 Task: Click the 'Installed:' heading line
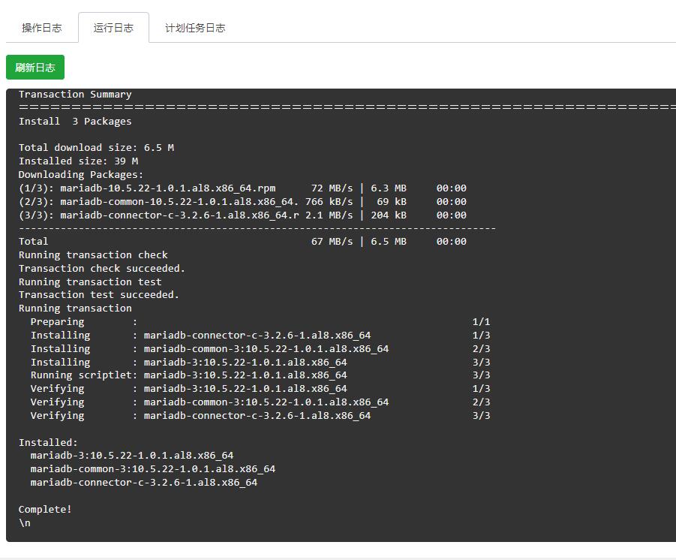tap(48, 443)
